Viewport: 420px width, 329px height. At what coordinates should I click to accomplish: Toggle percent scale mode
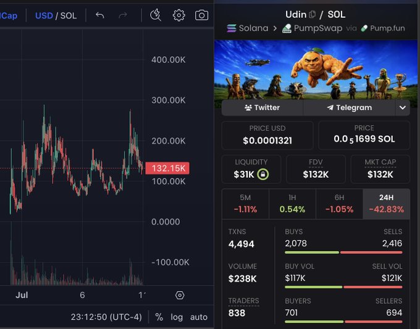point(159,317)
